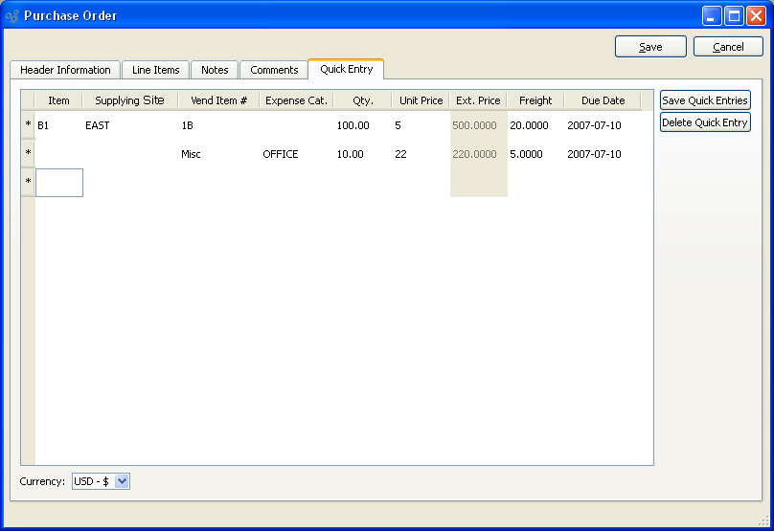Click Save Quick Entries button
The height and width of the screenshot is (531, 774).
tap(705, 100)
